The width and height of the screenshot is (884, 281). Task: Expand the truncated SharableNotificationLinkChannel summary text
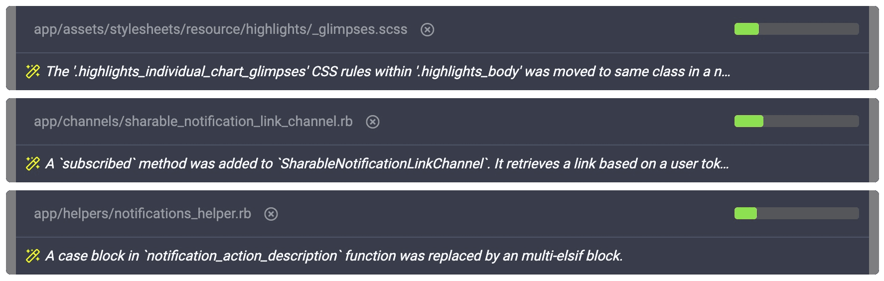387,164
